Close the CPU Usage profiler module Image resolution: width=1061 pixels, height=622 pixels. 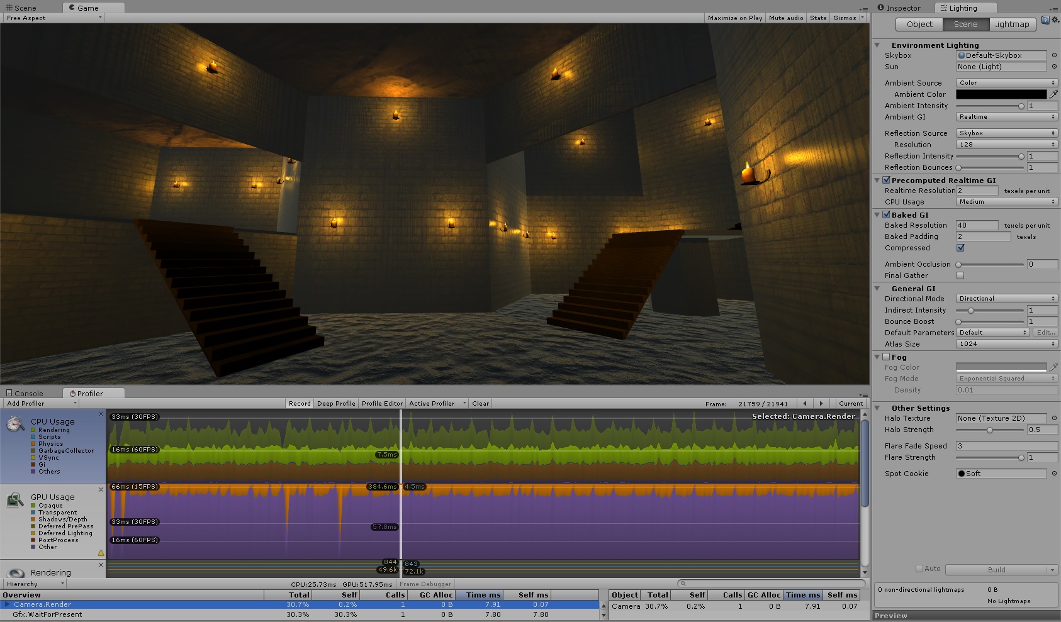(x=101, y=414)
